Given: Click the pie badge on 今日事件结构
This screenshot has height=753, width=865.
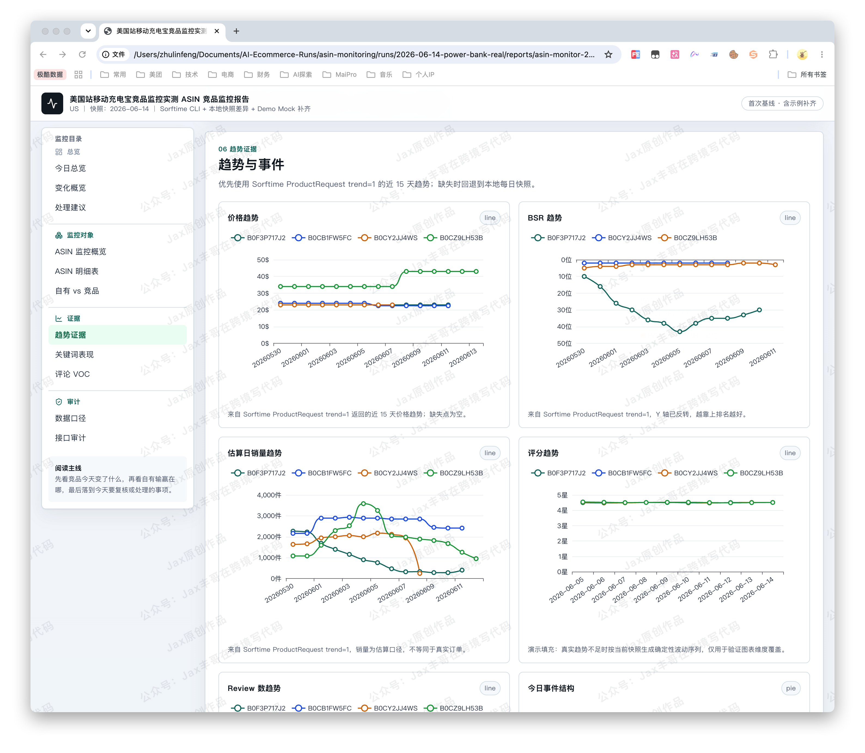Looking at the screenshot, I should click(x=791, y=688).
